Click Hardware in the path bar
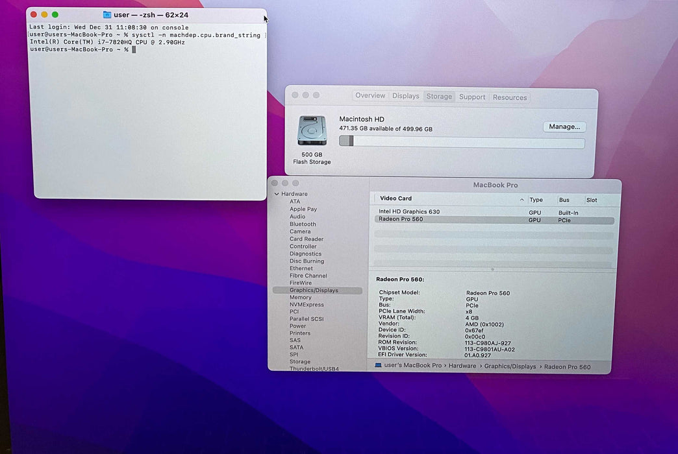Screen dimensions: 678x454 coord(462,366)
